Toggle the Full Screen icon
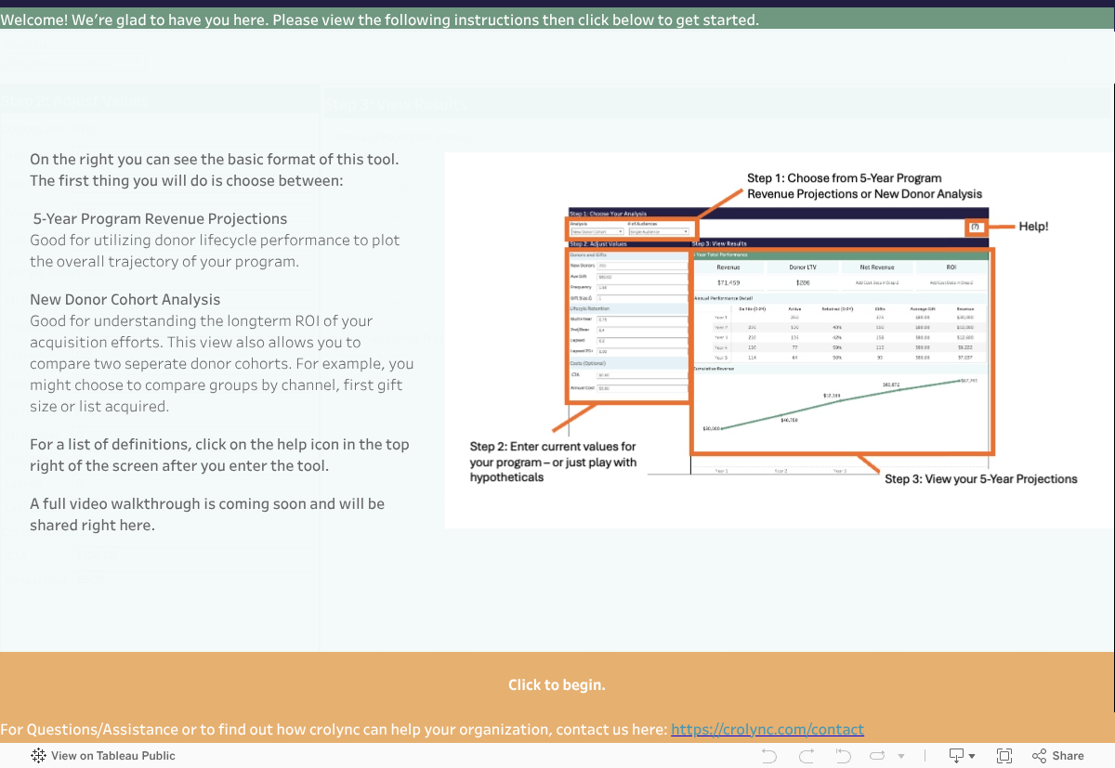This screenshot has width=1115, height=768. (x=1004, y=756)
